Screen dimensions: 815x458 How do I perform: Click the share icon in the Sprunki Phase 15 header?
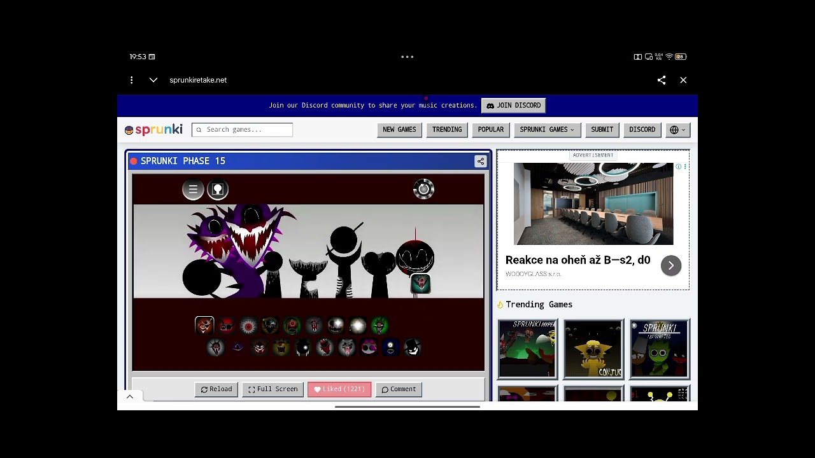pyautogui.click(x=481, y=162)
